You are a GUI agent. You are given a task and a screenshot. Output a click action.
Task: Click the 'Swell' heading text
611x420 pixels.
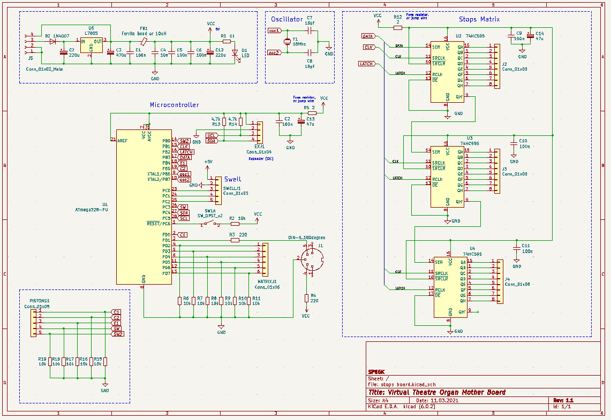click(x=232, y=179)
